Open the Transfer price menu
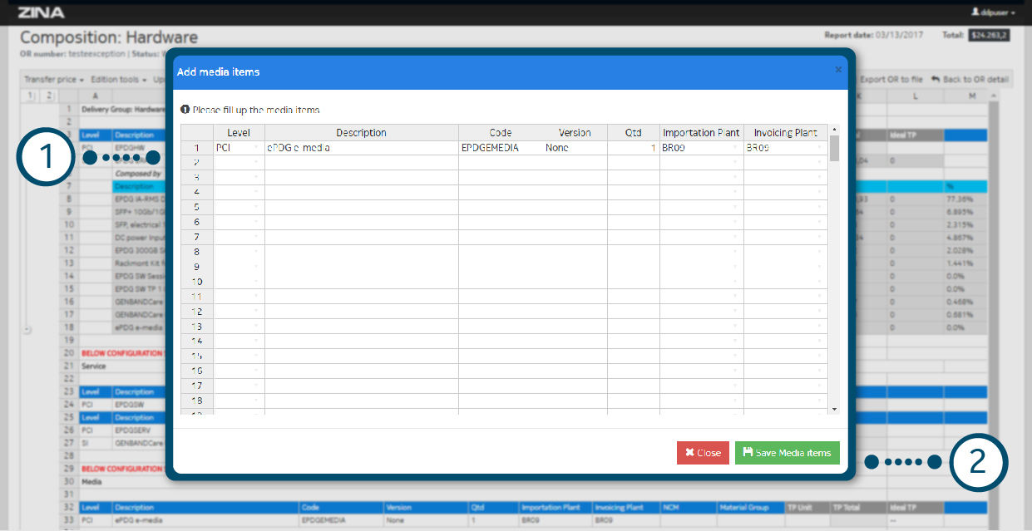1032x531 pixels. pos(53,80)
